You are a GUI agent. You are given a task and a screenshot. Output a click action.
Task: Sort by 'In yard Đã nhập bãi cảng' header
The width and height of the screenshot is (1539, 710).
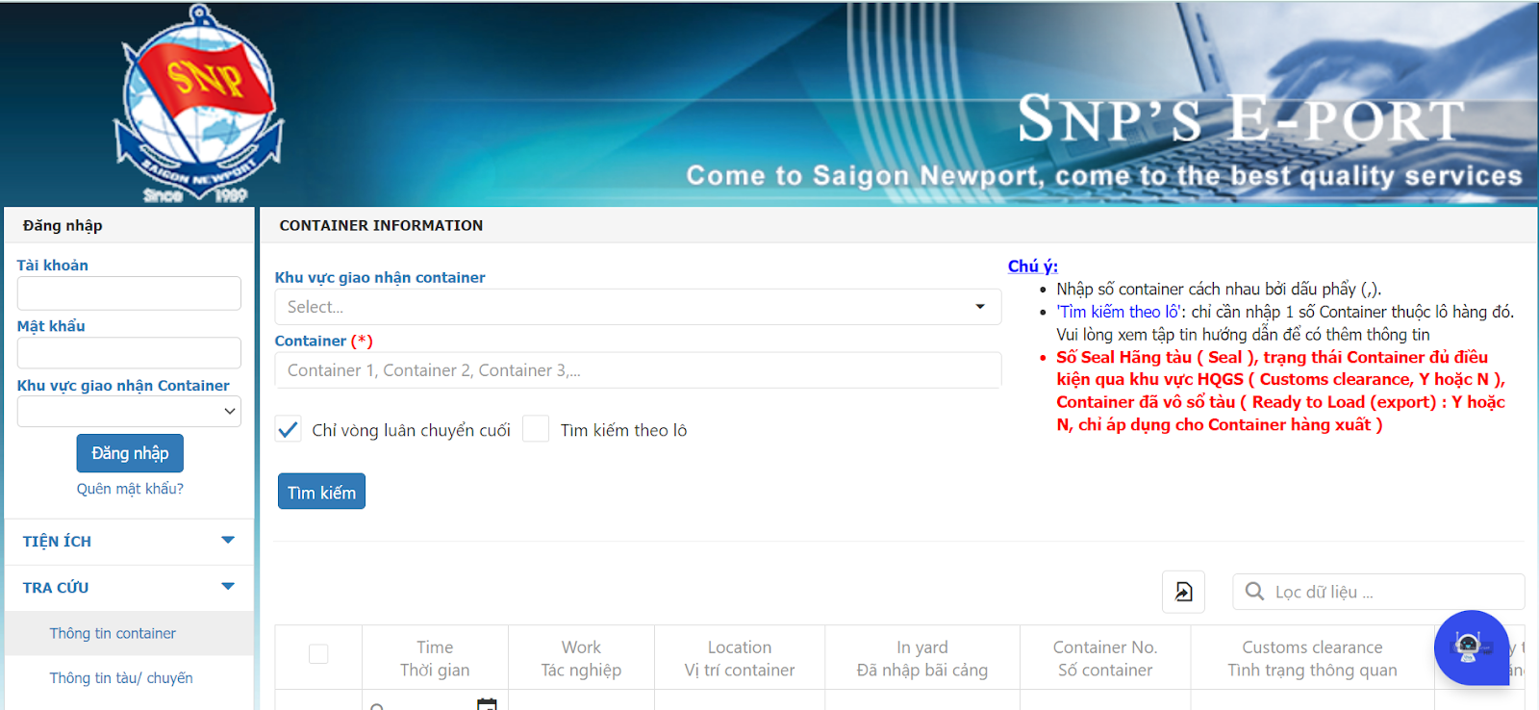(x=922, y=658)
